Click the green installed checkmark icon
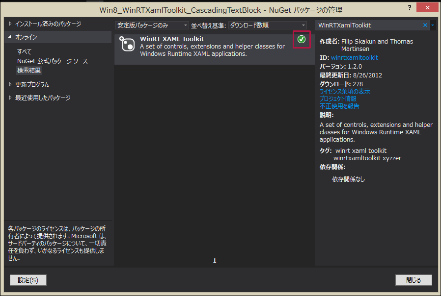The width and height of the screenshot is (441, 296). click(302, 39)
